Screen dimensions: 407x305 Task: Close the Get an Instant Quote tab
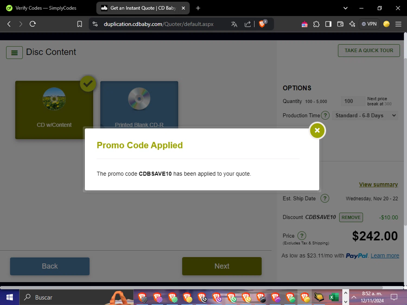[x=183, y=8]
